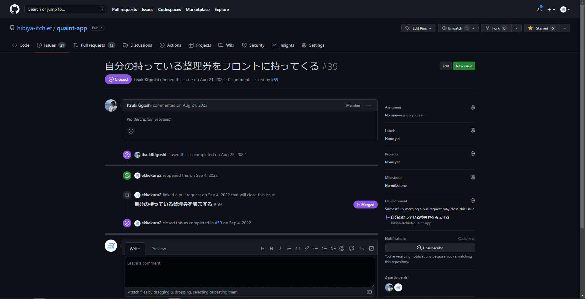Toggle the Starred button

[x=542, y=28]
